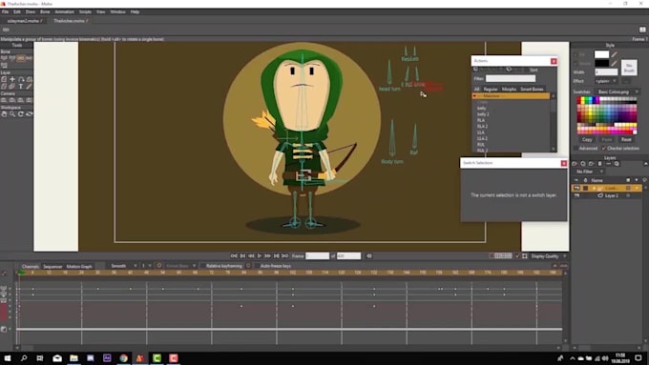Switch to the Sequencer tab
This screenshot has height=365, width=649.
point(52,267)
